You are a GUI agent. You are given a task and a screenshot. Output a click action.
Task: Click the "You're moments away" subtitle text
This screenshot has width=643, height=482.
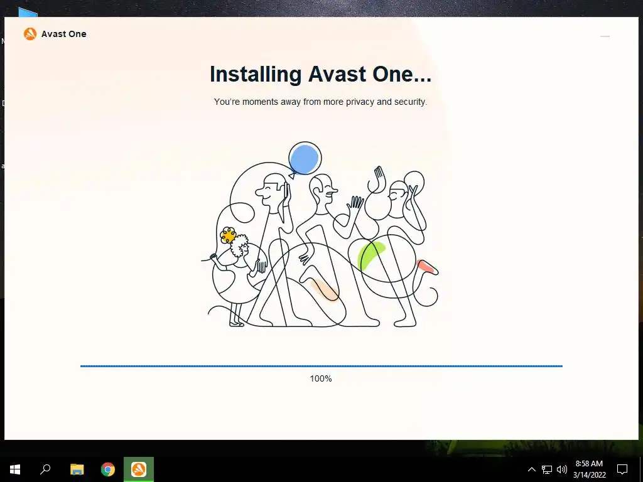pos(320,102)
